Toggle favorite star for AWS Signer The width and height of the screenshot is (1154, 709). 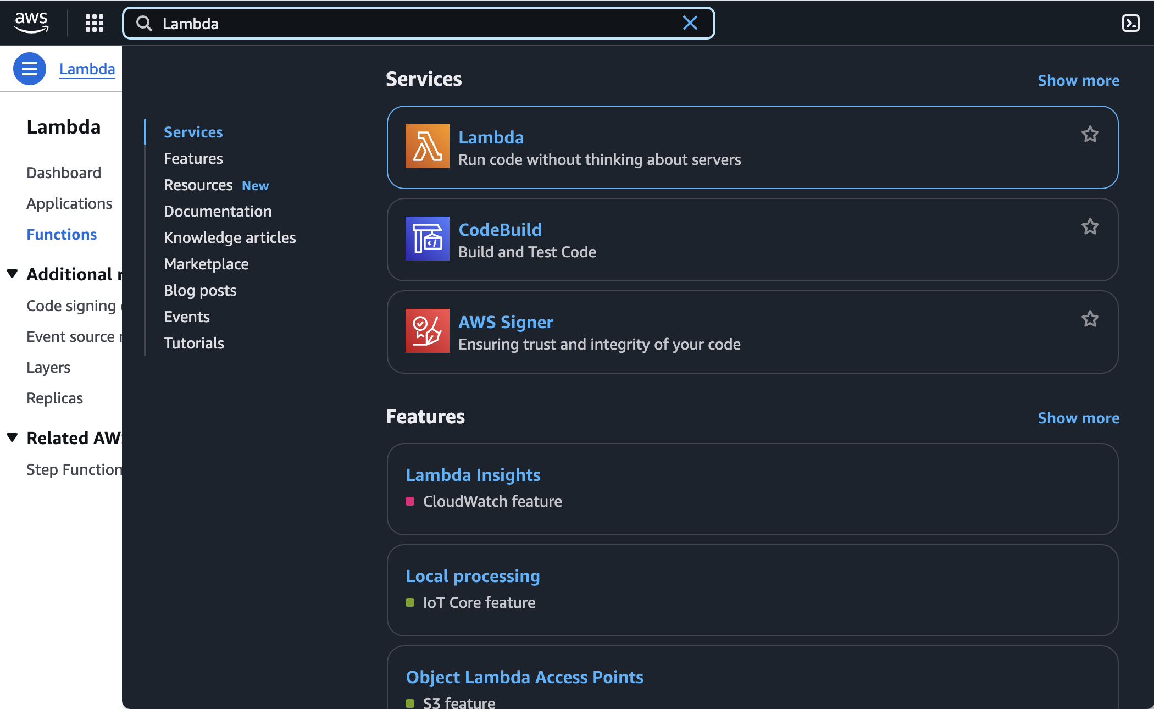[1090, 319]
